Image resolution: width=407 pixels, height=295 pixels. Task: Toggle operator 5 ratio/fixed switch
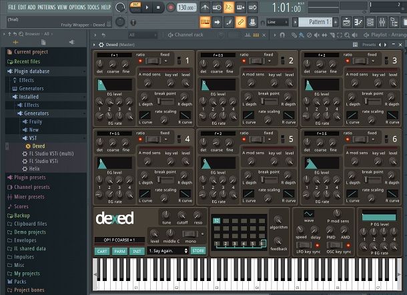coord(256,139)
